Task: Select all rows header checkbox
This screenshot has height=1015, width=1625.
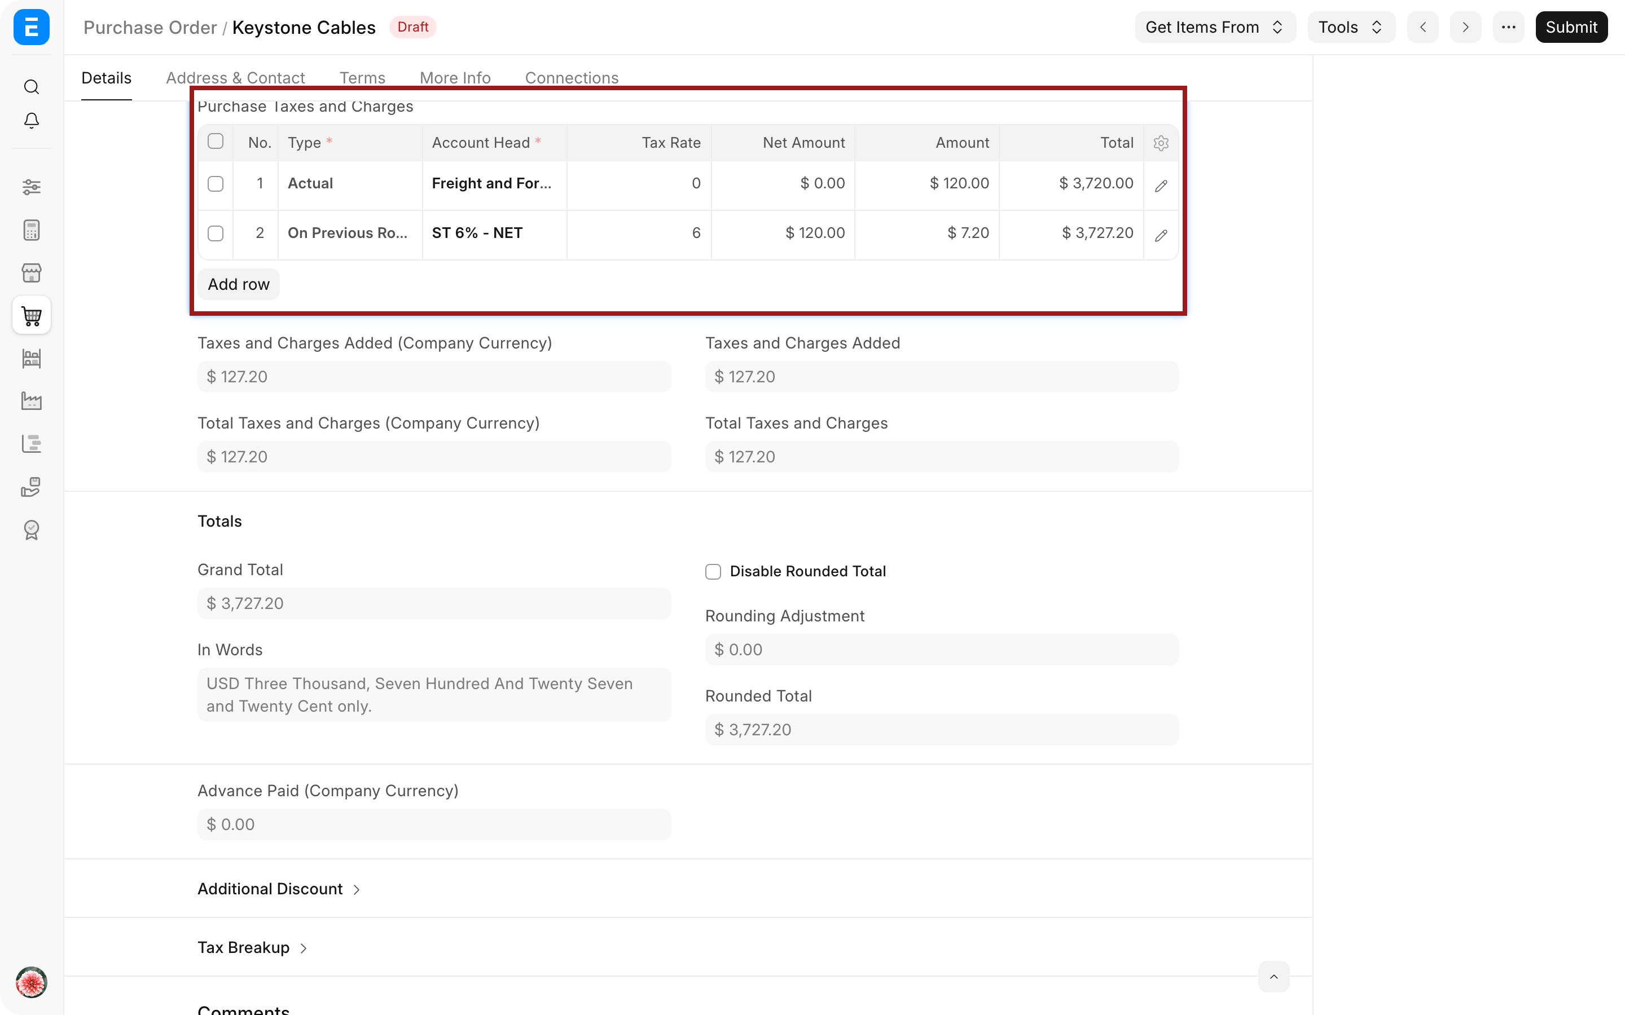Action: pyautogui.click(x=216, y=142)
